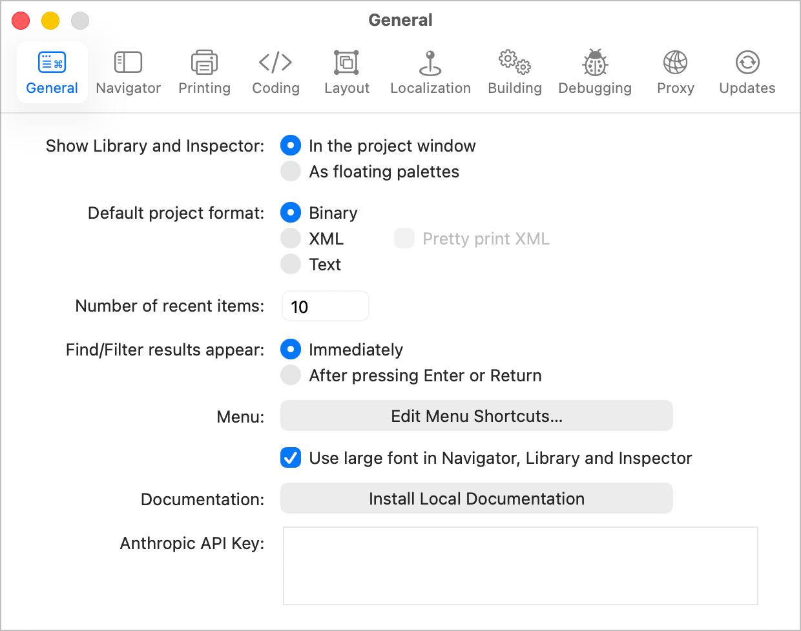Select Text project format radio button
The height and width of the screenshot is (631, 801).
click(x=291, y=265)
